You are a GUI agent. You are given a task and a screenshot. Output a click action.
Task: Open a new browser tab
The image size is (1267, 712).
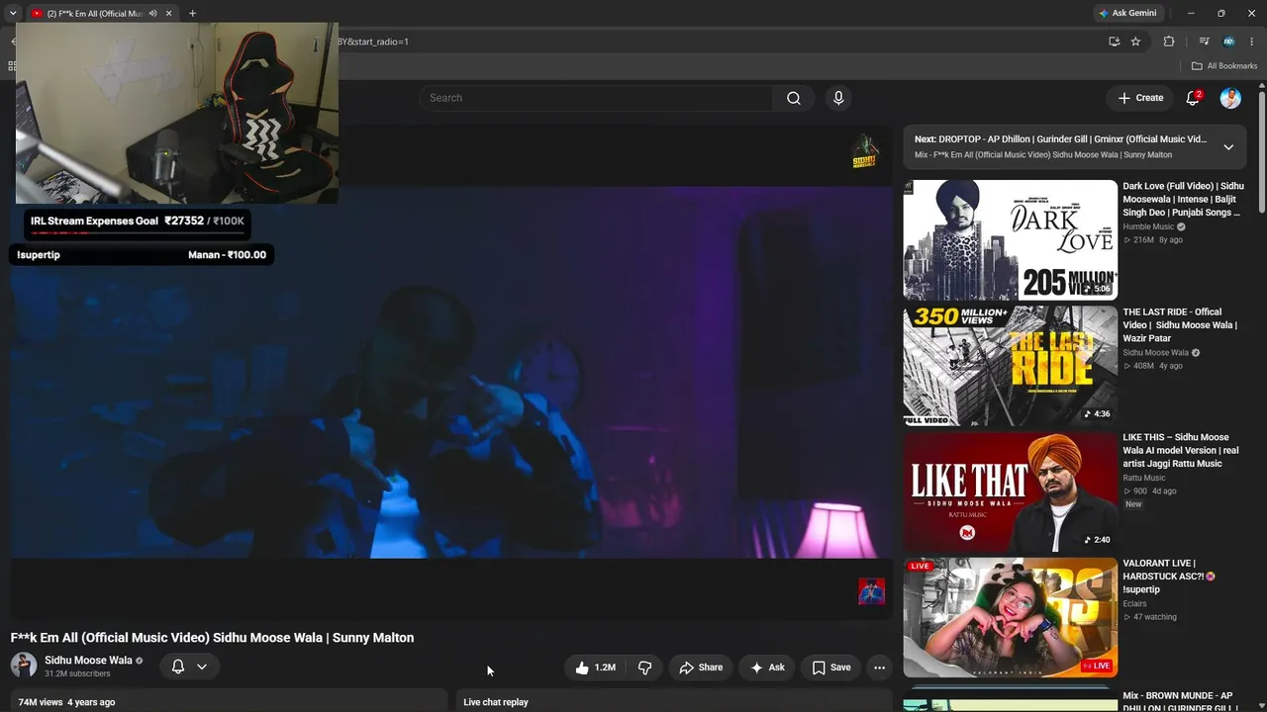(x=192, y=14)
